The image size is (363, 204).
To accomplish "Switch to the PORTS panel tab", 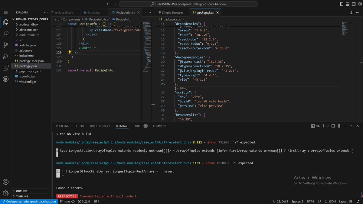I will pos(141,126).
